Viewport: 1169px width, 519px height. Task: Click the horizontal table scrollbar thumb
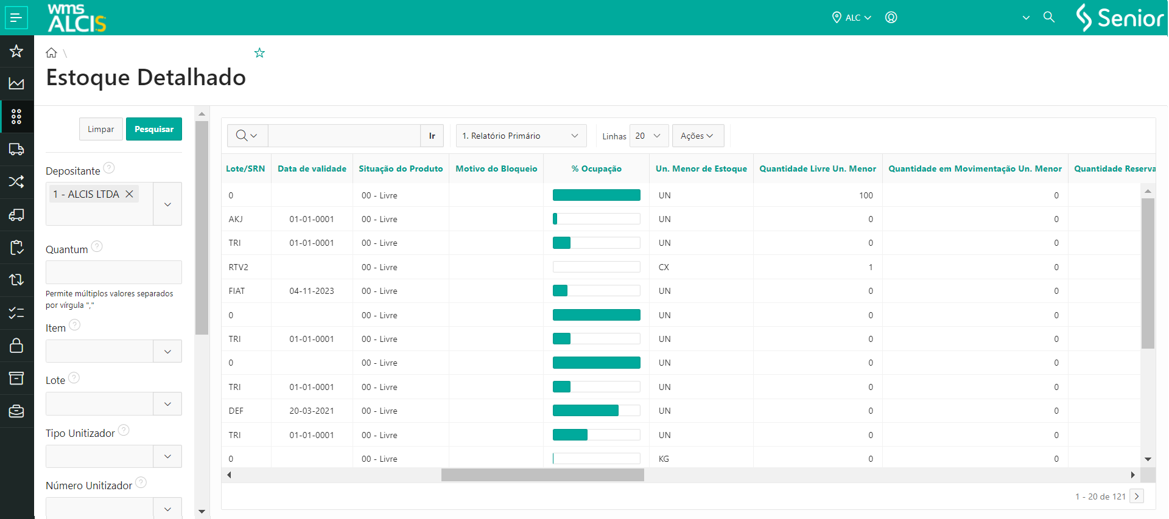542,475
